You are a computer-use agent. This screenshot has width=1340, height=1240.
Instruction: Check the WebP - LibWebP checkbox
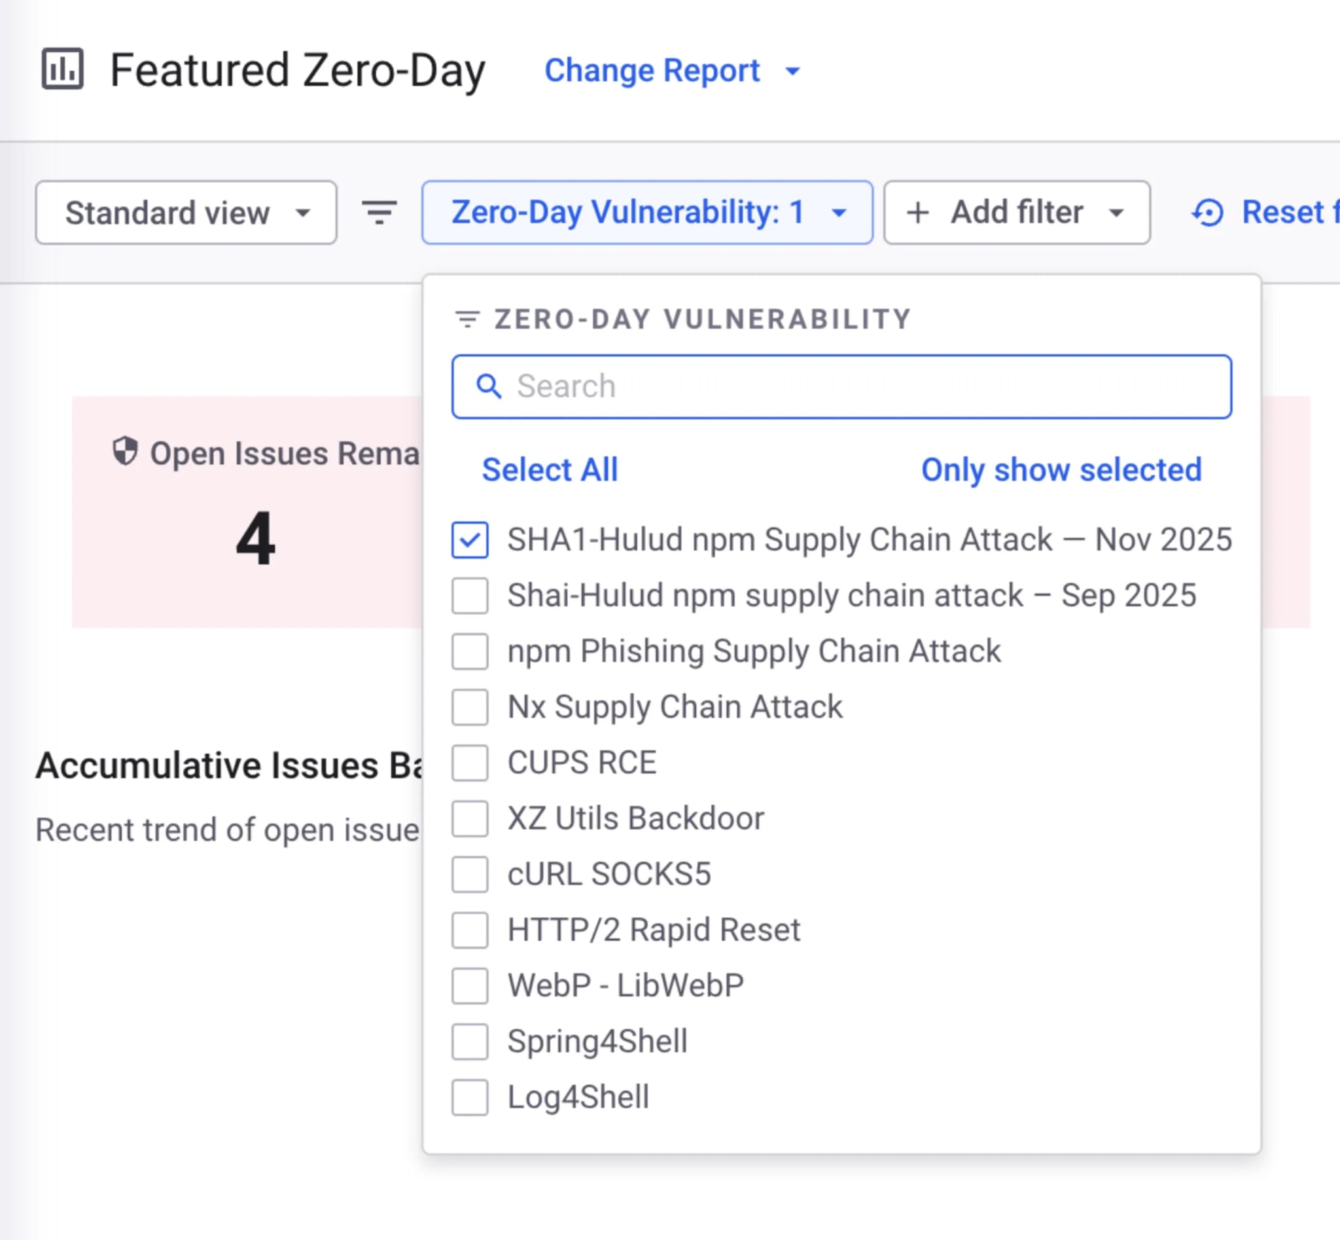pyautogui.click(x=470, y=986)
